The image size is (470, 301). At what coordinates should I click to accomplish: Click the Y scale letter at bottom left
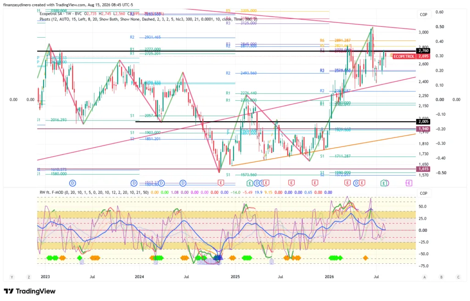coord(12,277)
